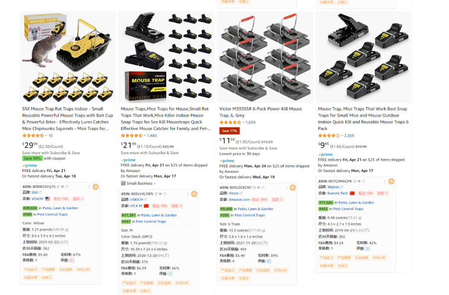Viewport: 449px width, 295px height.
Task: Click 产品卖点 tag on Victor card
Action: [228, 270]
